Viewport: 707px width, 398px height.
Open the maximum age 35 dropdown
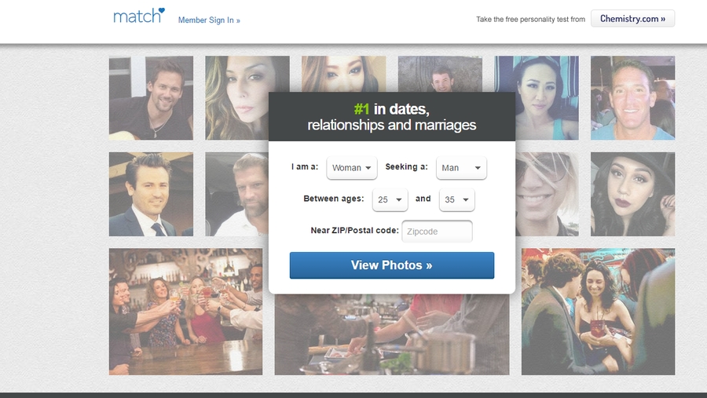[456, 199]
